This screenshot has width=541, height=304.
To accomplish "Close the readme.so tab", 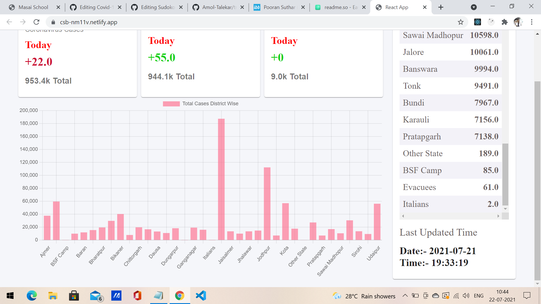I will point(364,7).
